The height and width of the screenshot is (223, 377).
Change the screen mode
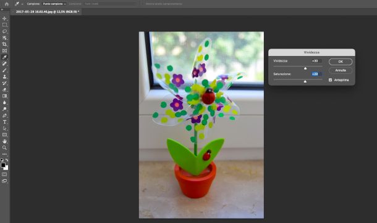click(4, 181)
